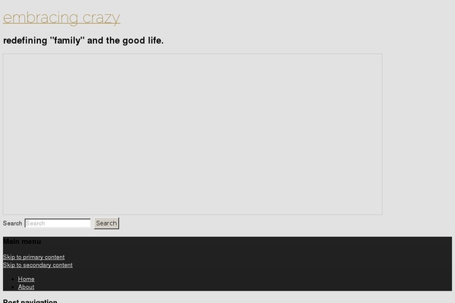
Task: Click the bullet next to Home
Action: pyautogui.click(x=13, y=280)
